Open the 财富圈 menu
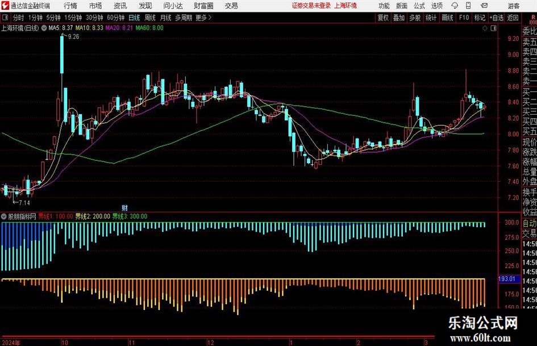The width and height of the screenshot is (537, 346). (204, 6)
